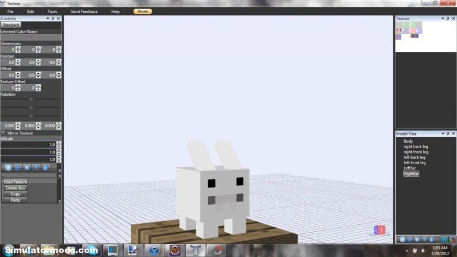Open the Texture panel options dropdown arrow
Screen dimensions: 457x257
(442, 19)
